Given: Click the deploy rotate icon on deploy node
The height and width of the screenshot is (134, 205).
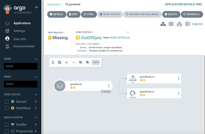Looking at the screenshot, I should pos(133,93).
